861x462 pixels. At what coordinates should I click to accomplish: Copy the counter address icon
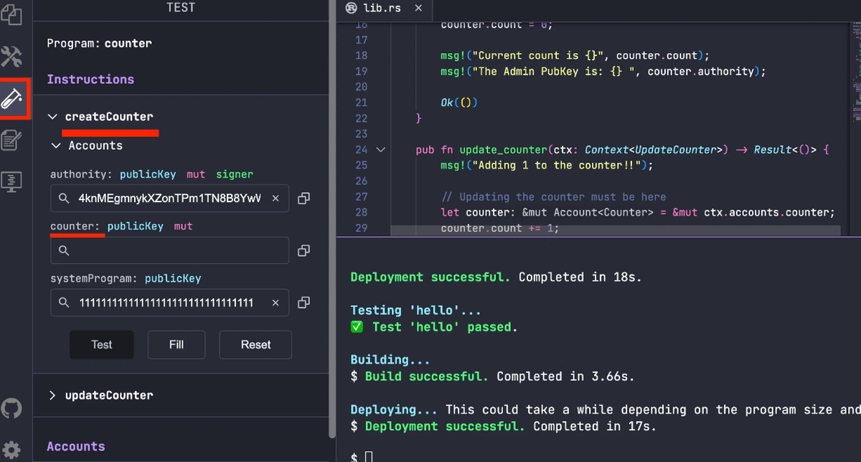click(304, 250)
